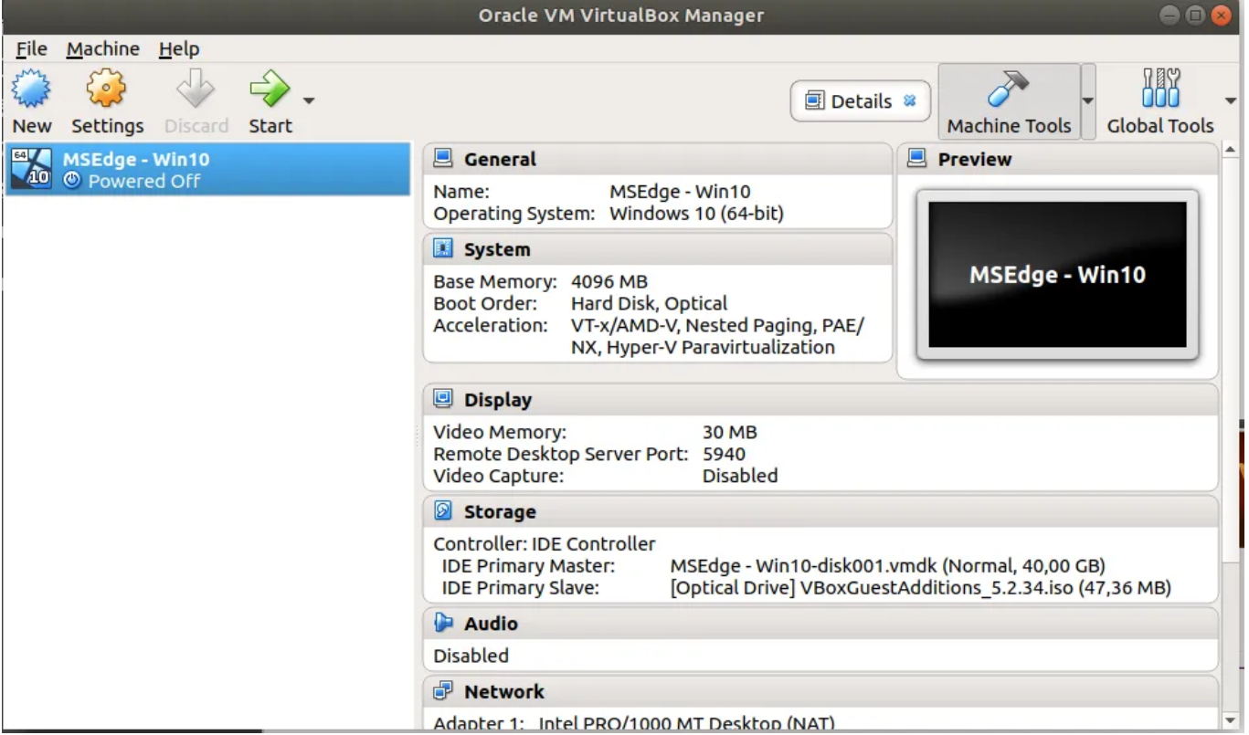
Task: Click VBoxGuestAdditions_5.2.34.iso optical drive entry
Action: pos(920,588)
